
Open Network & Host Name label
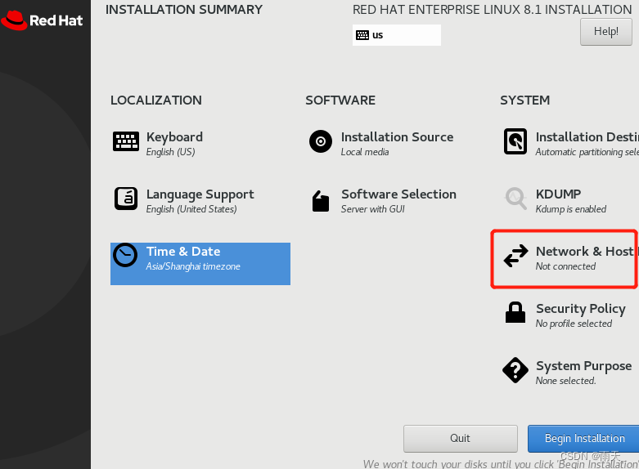[587, 252]
